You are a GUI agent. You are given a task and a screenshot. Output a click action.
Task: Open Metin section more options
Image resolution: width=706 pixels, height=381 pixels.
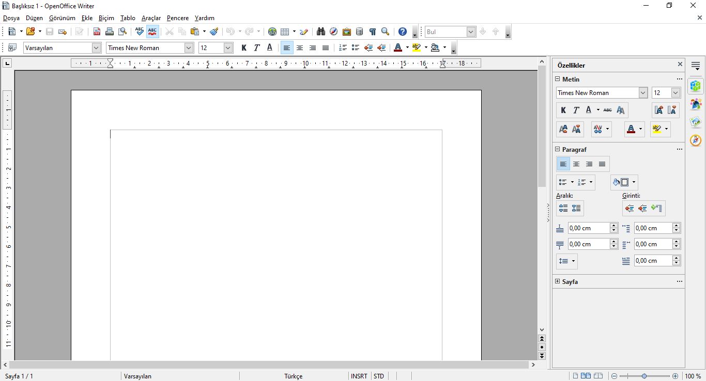(679, 79)
